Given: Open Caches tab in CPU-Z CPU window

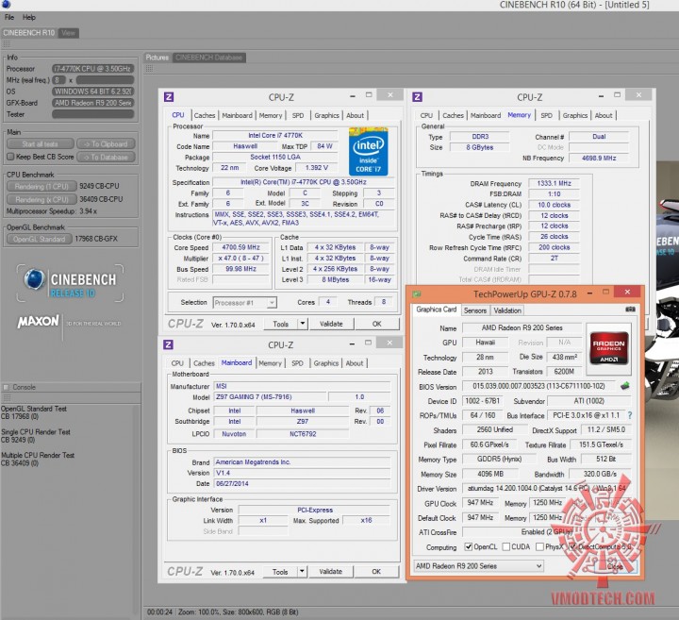Looking at the screenshot, I should [205, 115].
